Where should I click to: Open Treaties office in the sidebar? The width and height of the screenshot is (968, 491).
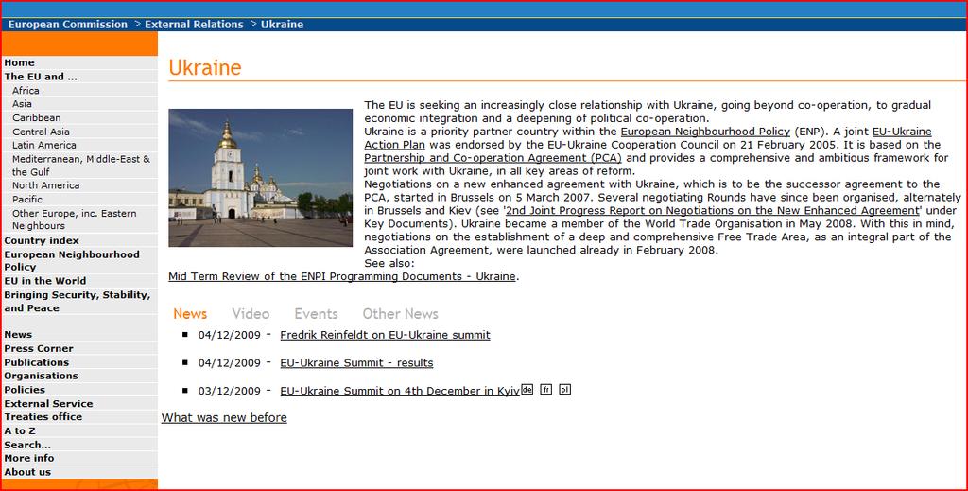pyautogui.click(x=43, y=416)
